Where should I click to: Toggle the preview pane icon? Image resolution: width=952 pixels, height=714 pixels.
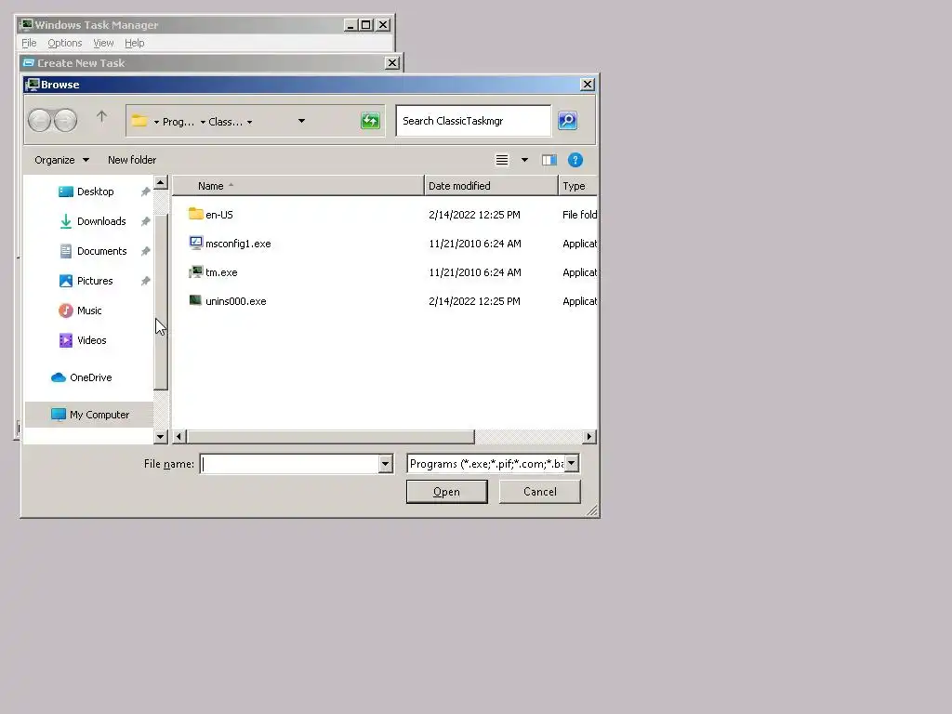point(549,160)
